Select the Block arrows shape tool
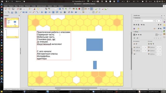 pyautogui.click(x=50, y=12)
